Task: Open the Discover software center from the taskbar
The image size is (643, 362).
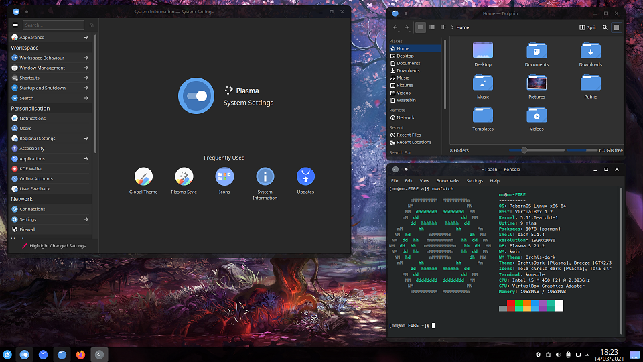Action: 43,354
